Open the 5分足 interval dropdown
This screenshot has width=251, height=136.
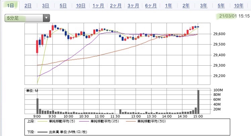(27, 18)
